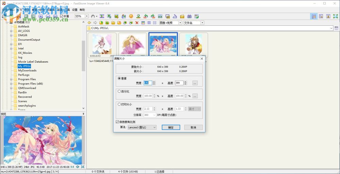Select the 像素 radio button
Screen dimensions: 340x174
point(119,78)
